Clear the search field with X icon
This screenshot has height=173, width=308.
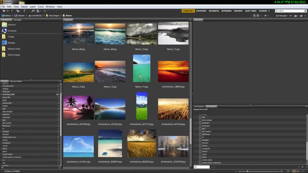pos(305,11)
